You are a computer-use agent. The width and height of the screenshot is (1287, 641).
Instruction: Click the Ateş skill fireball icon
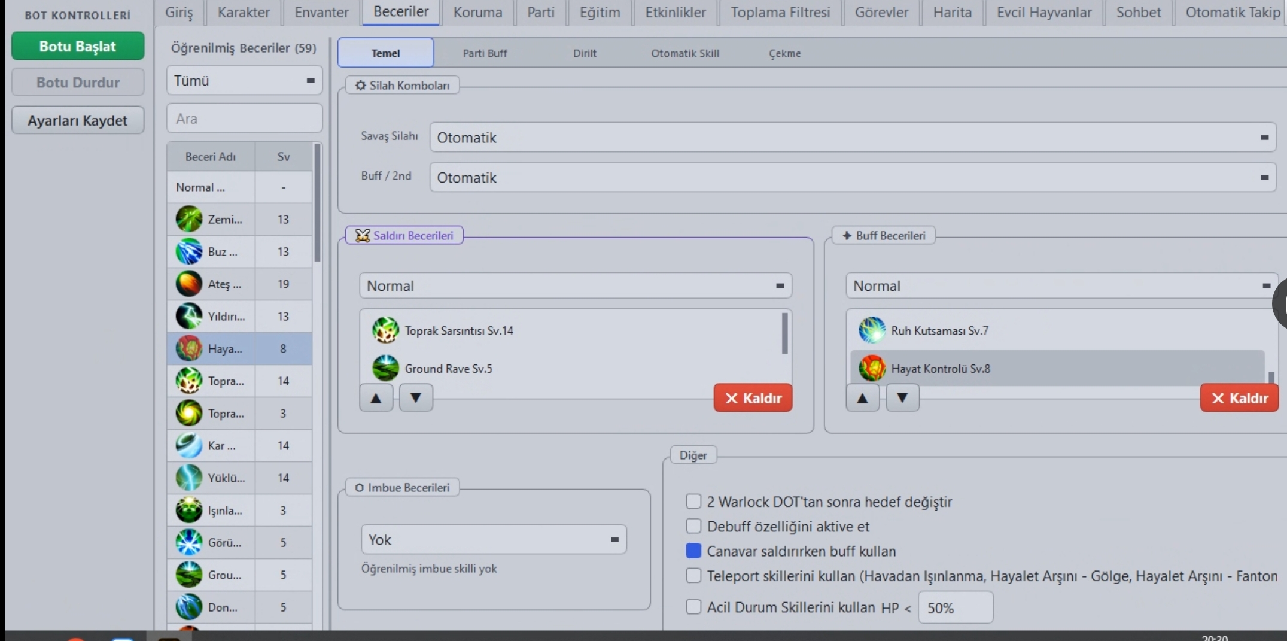pyautogui.click(x=189, y=284)
